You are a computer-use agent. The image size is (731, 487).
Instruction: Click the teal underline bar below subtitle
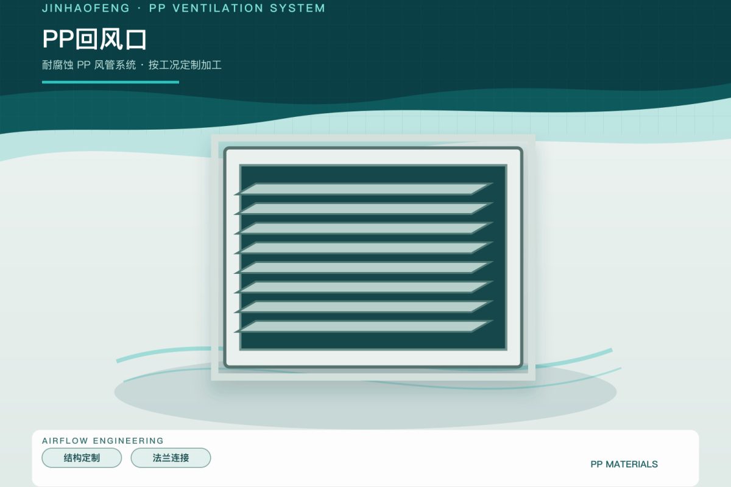(110, 82)
